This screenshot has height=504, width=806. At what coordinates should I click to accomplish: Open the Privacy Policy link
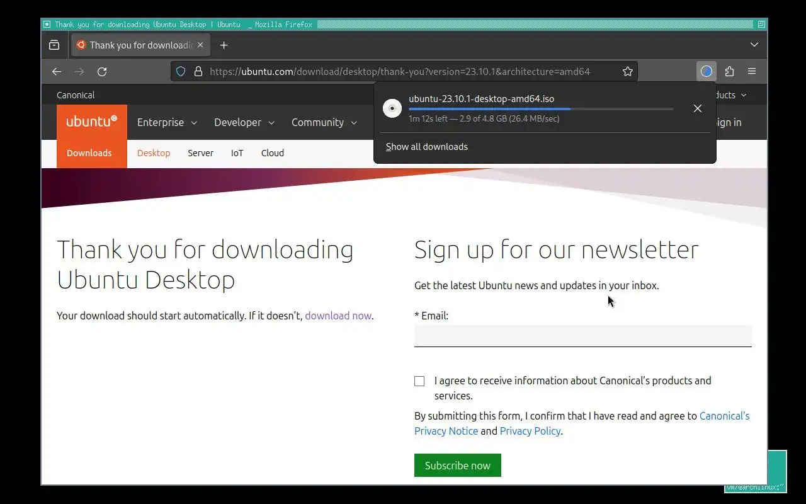click(x=530, y=431)
